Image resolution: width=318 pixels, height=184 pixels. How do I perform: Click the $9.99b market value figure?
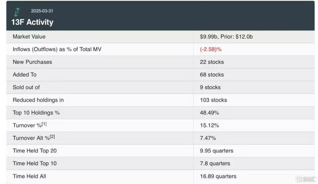tap(209, 37)
